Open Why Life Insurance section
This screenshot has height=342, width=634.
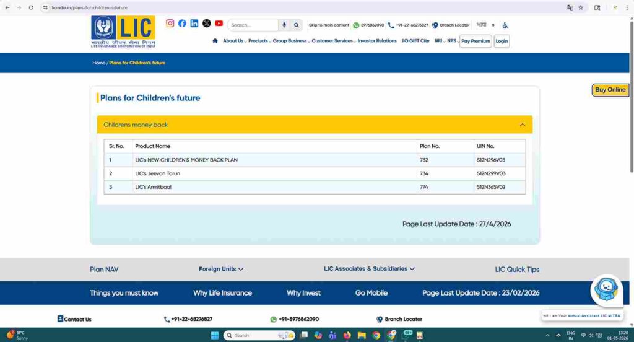click(x=222, y=292)
